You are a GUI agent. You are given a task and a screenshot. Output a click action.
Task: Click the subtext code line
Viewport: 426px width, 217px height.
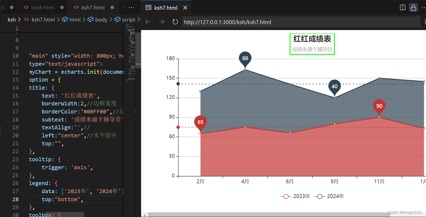[x=83, y=120]
